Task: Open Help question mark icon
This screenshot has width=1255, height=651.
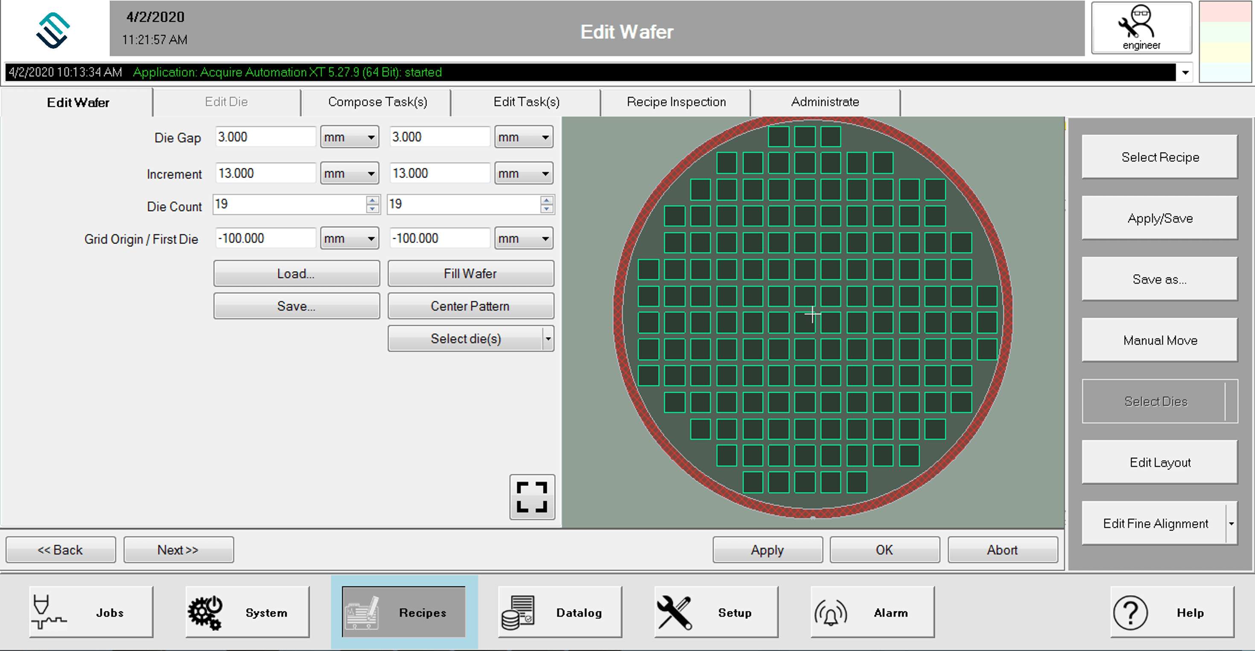Action: (1130, 612)
